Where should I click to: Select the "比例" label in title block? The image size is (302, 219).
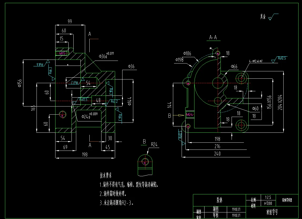click(x=253, y=200)
